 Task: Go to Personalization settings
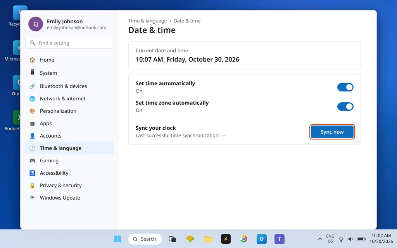point(69,111)
